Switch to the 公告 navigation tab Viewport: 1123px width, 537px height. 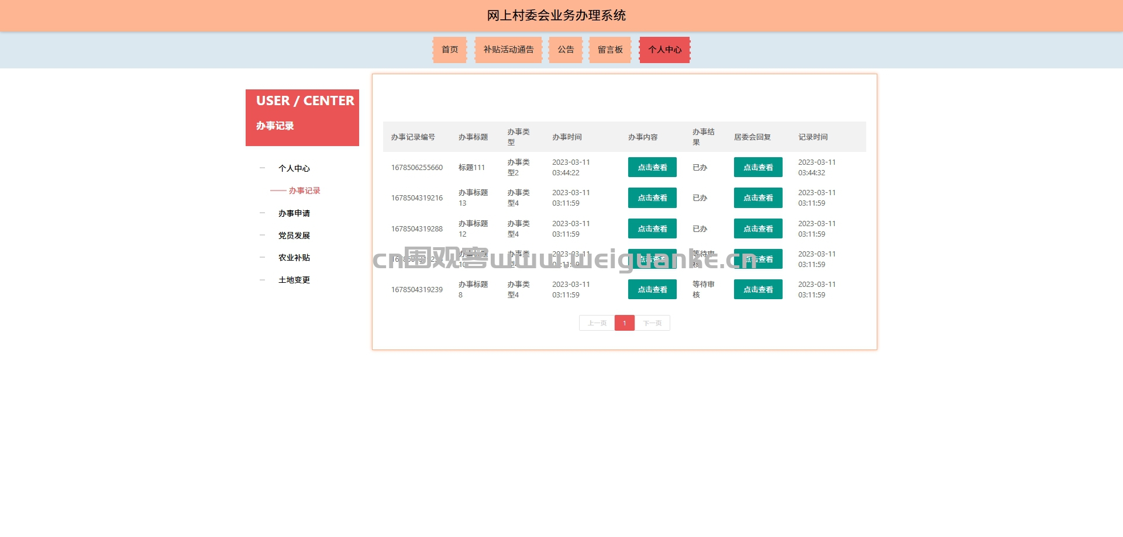566,50
